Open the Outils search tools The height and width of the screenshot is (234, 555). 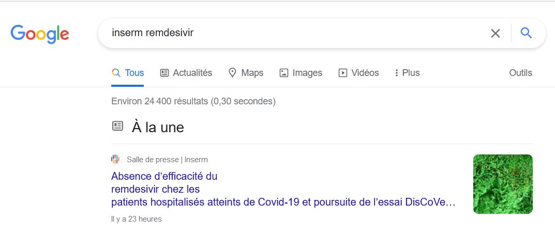pyautogui.click(x=521, y=73)
